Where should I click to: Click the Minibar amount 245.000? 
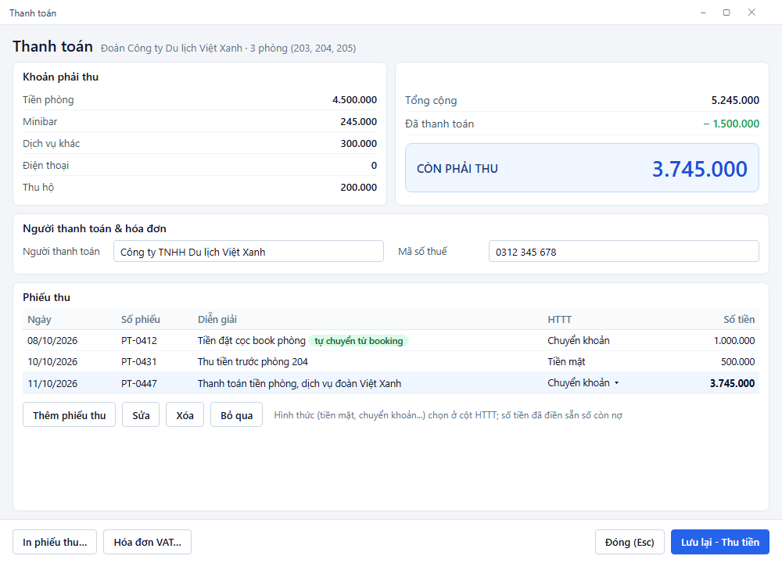(359, 122)
